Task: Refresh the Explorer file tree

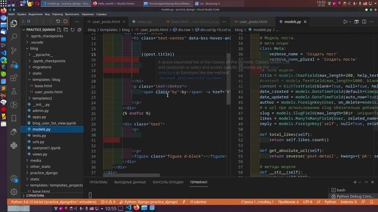Action: pyautogui.click(x=73, y=30)
